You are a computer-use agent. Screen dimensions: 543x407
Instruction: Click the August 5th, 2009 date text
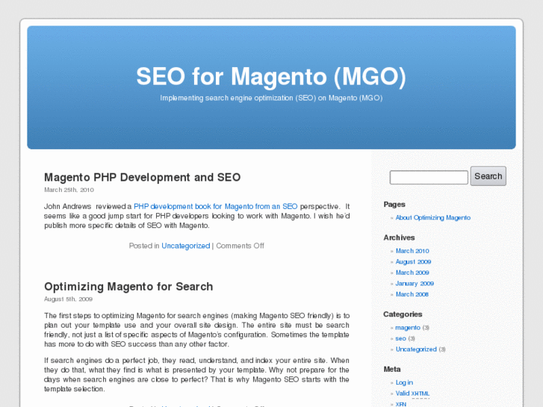[68, 299]
